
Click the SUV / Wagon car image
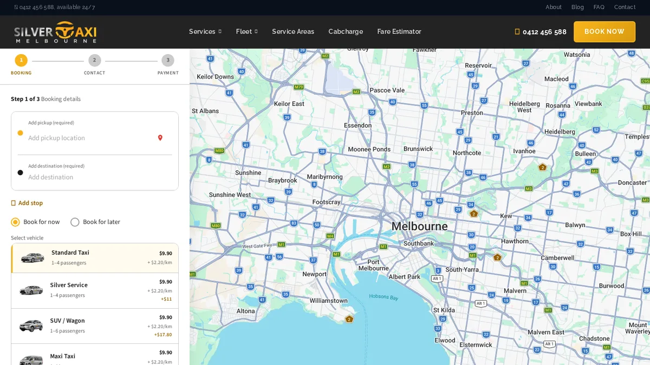coord(31,326)
